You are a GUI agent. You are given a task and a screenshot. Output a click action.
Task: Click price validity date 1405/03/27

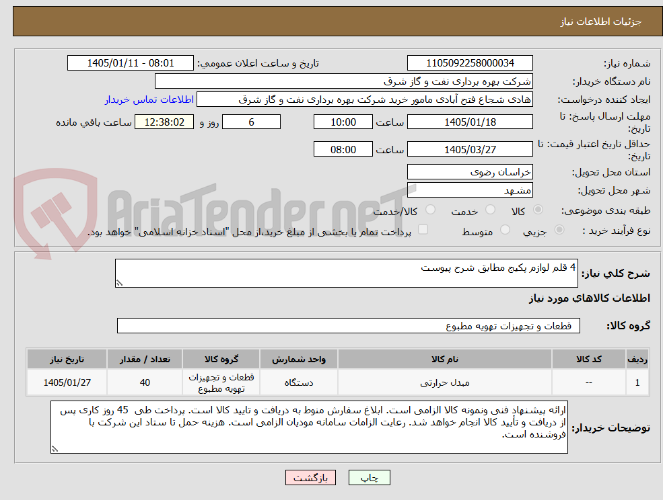(470, 149)
